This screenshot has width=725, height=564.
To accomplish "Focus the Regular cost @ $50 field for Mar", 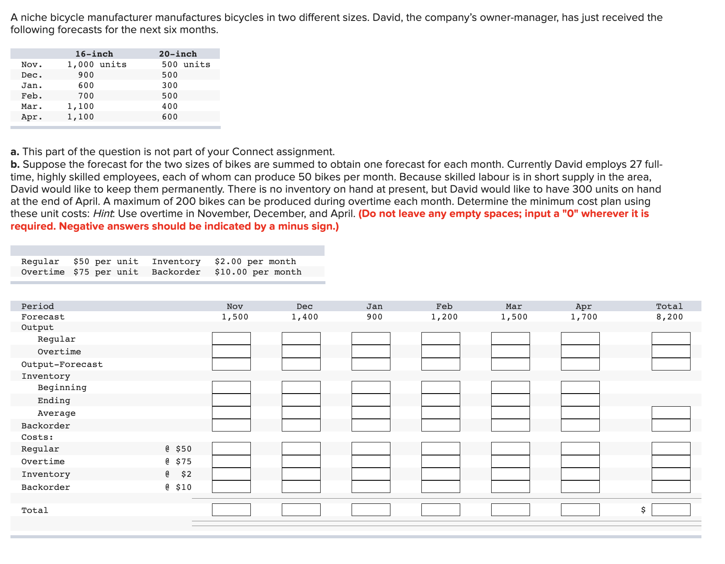I will [510, 448].
